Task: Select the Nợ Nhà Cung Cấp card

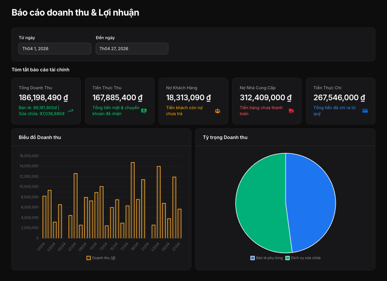Action: coord(267,101)
